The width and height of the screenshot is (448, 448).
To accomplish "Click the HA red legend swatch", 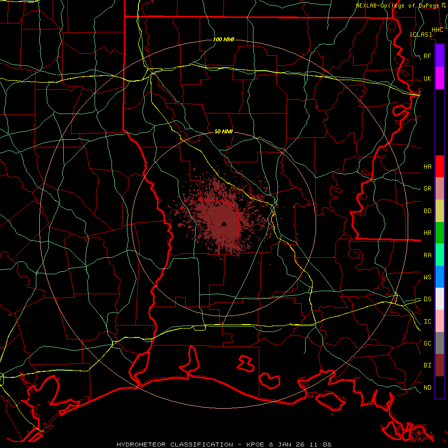I will [x=440, y=166].
